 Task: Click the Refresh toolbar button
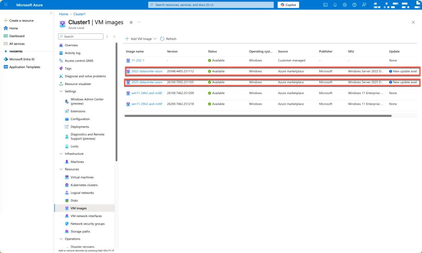(x=168, y=39)
